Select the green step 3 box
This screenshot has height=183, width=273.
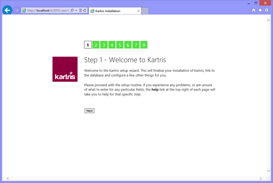[x=104, y=45]
